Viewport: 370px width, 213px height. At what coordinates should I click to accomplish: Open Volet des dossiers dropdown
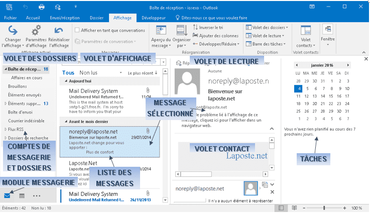(x=267, y=28)
